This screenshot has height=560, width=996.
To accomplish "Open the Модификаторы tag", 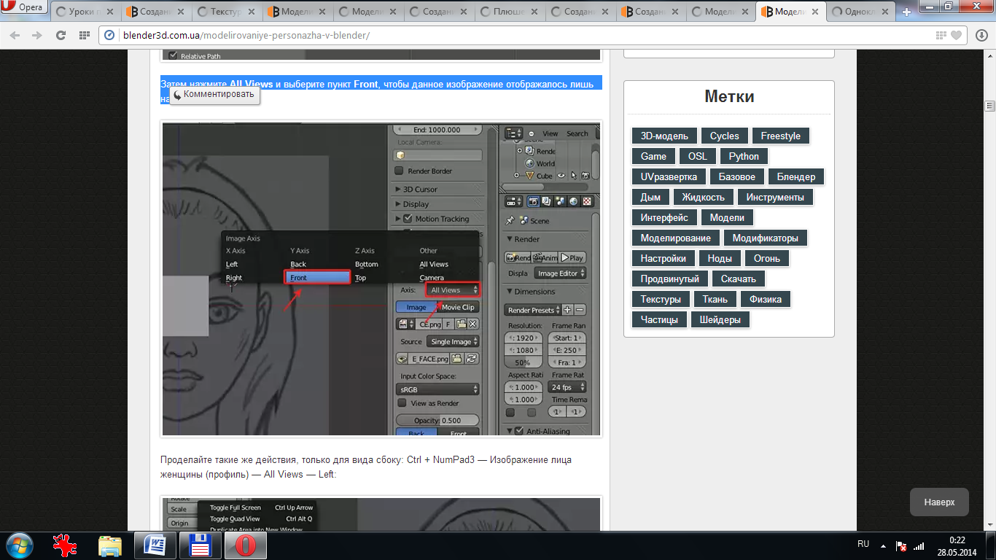I will (x=766, y=238).
